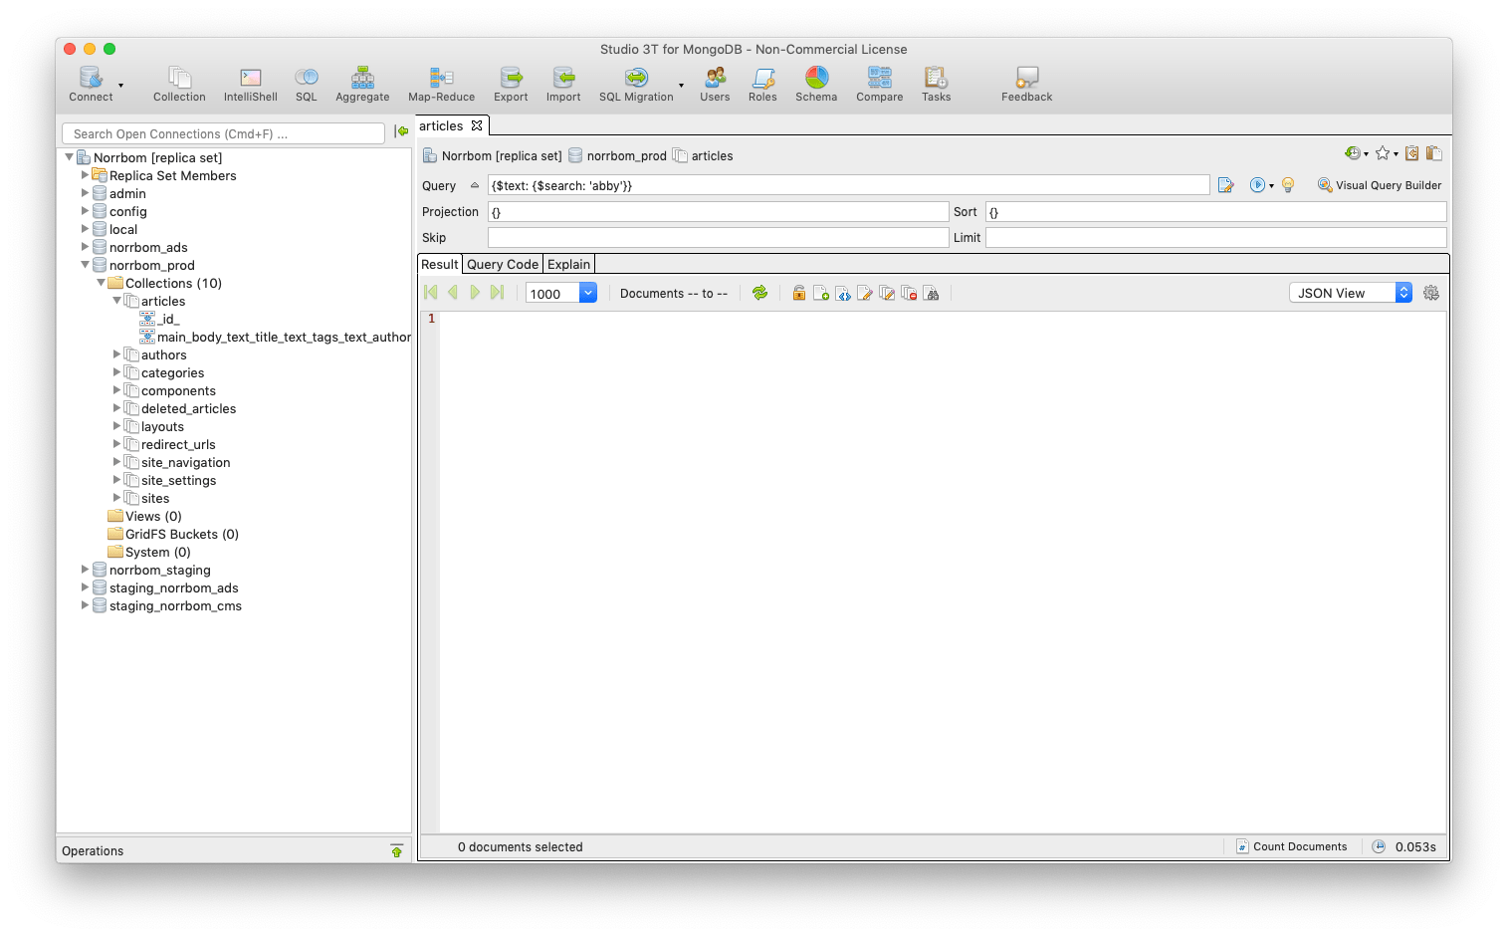Open the Schema analyzer
The image size is (1508, 937).
tap(815, 84)
